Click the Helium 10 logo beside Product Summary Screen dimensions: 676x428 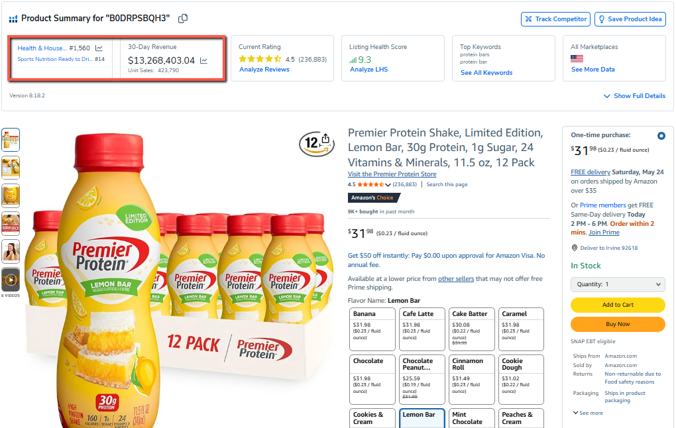click(x=13, y=19)
